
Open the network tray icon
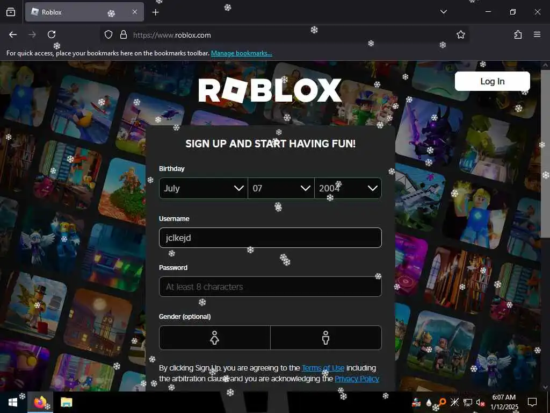[468, 402]
